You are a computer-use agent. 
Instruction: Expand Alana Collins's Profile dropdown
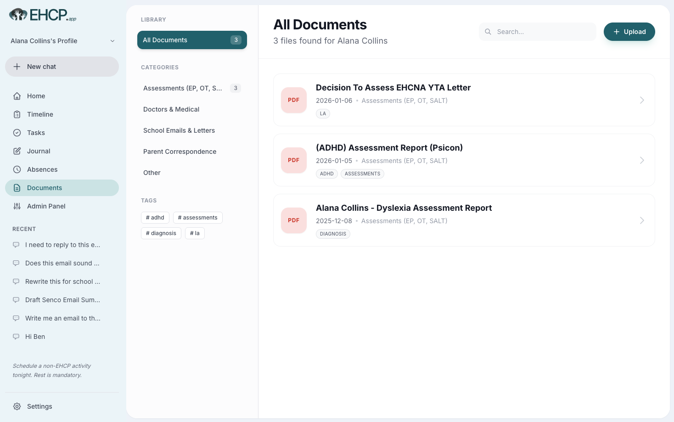[62, 41]
